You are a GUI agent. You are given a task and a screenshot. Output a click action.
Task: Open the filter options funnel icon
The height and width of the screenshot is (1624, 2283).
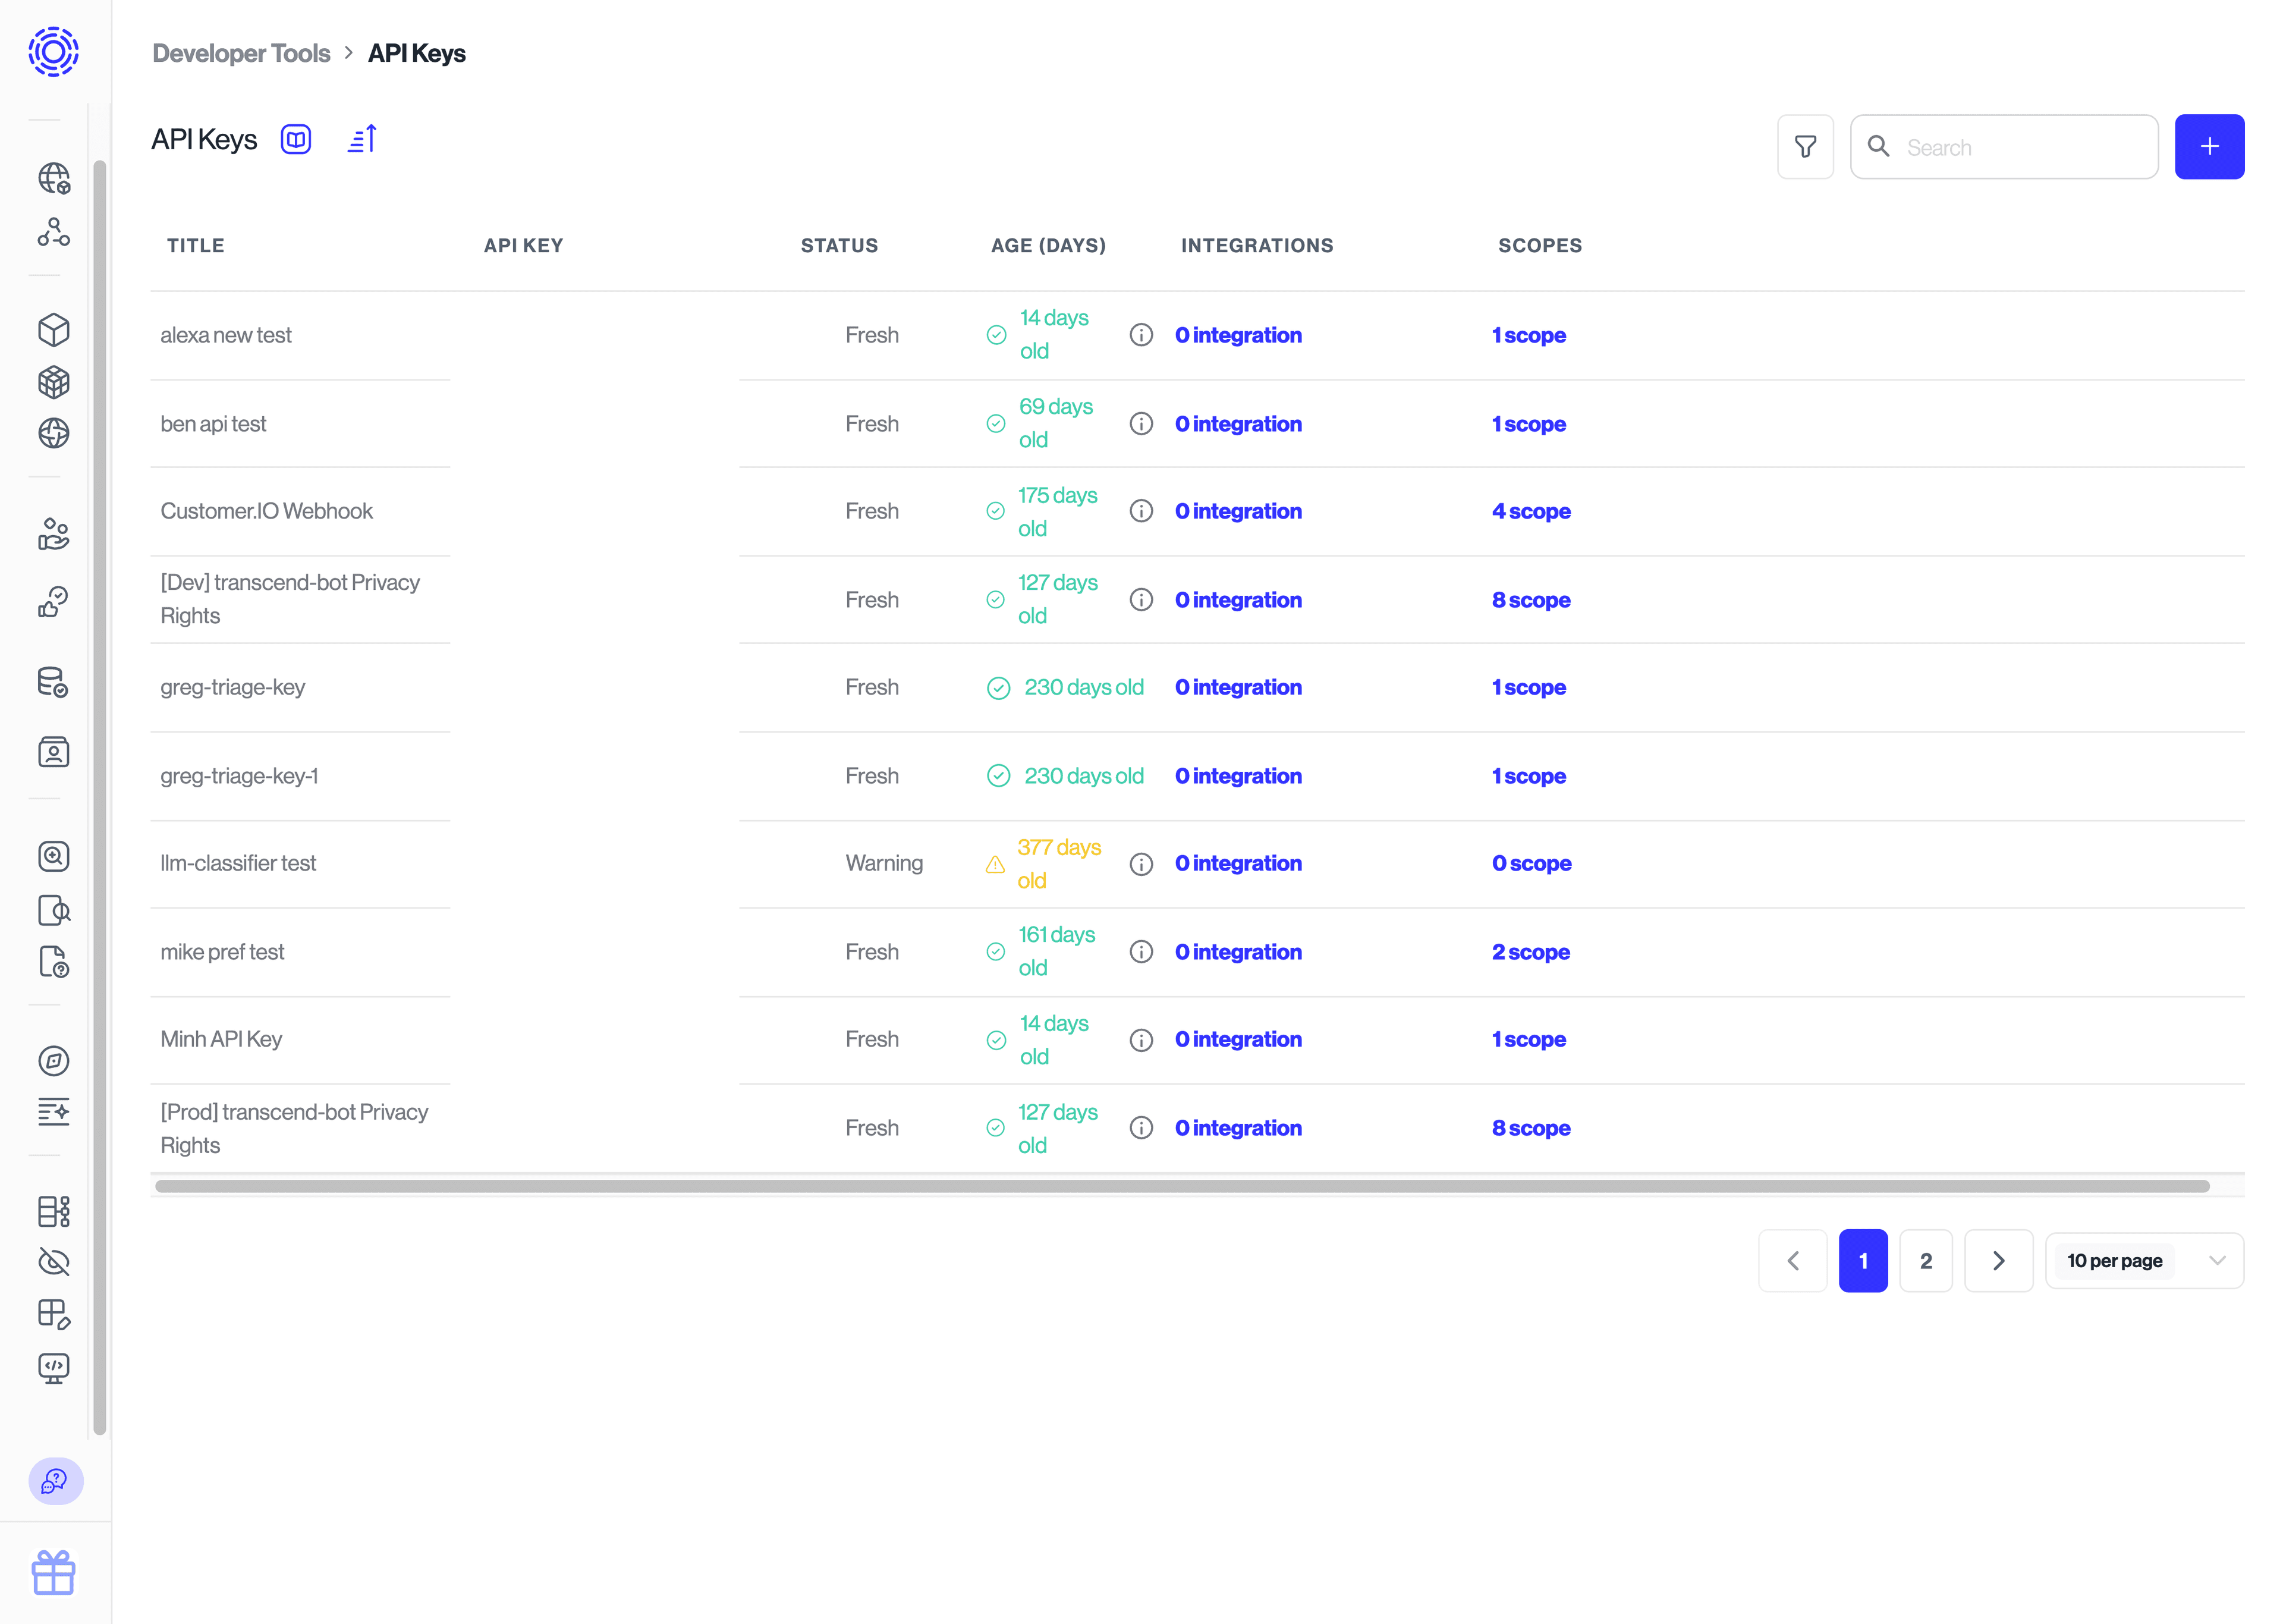(1805, 146)
